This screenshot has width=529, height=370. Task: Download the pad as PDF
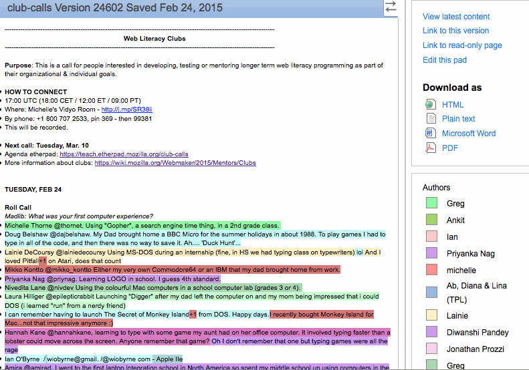coord(450,148)
